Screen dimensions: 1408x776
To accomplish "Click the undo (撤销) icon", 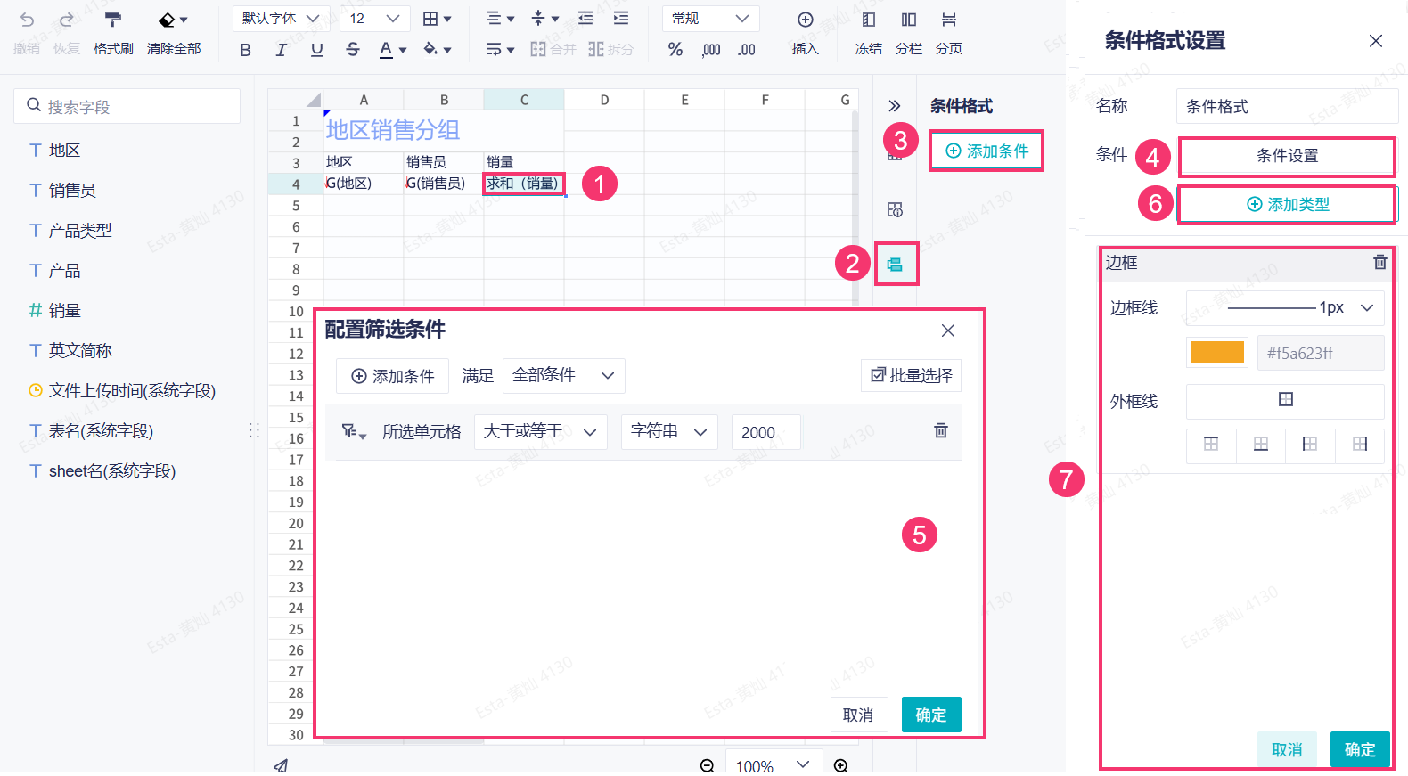I will click(x=27, y=20).
